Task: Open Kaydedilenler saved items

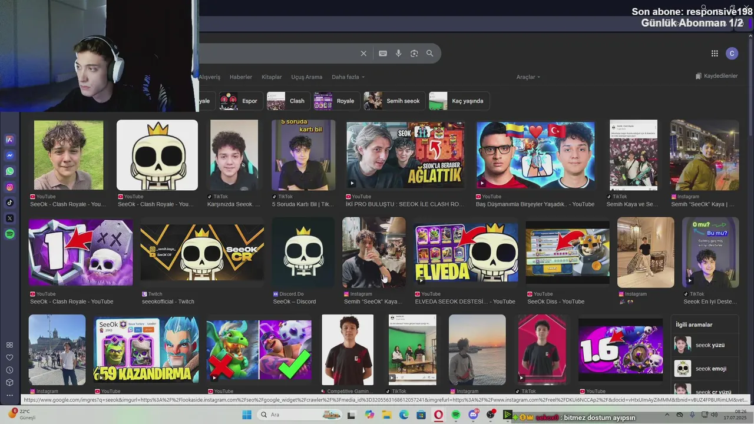Action: coord(716,76)
